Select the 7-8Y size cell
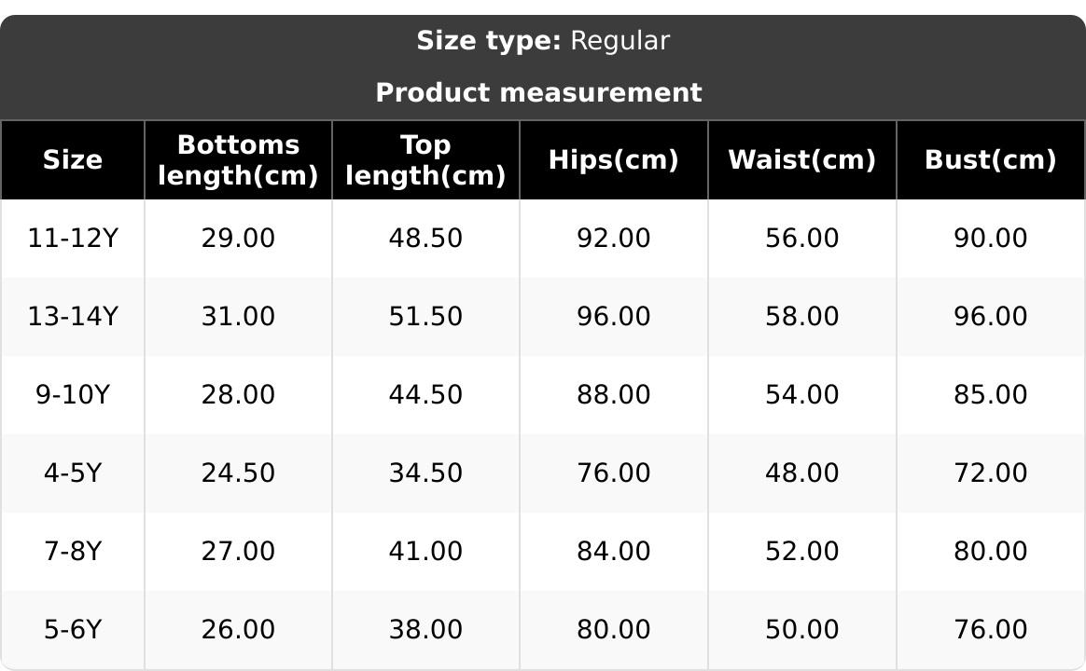This screenshot has height=671, width=1086. click(x=73, y=552)
